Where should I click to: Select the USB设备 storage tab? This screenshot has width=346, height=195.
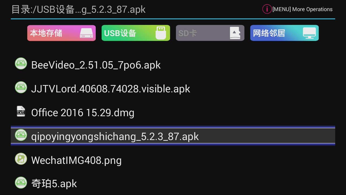[x=136, y=33]
